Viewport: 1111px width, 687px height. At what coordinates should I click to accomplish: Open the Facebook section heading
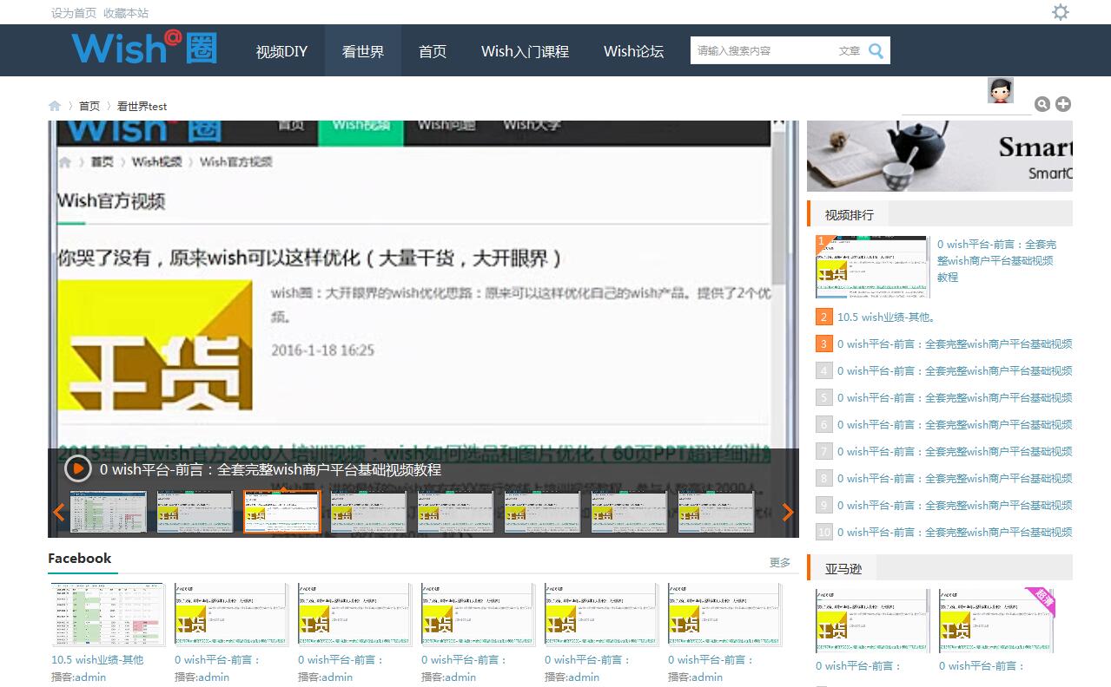coord(80,559)
